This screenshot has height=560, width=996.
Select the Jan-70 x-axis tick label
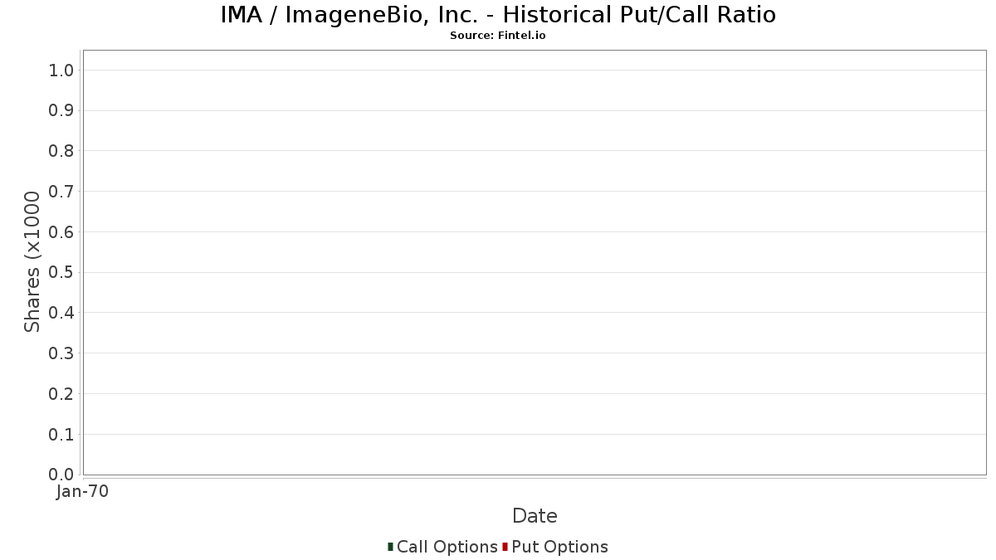click(82, 491)
